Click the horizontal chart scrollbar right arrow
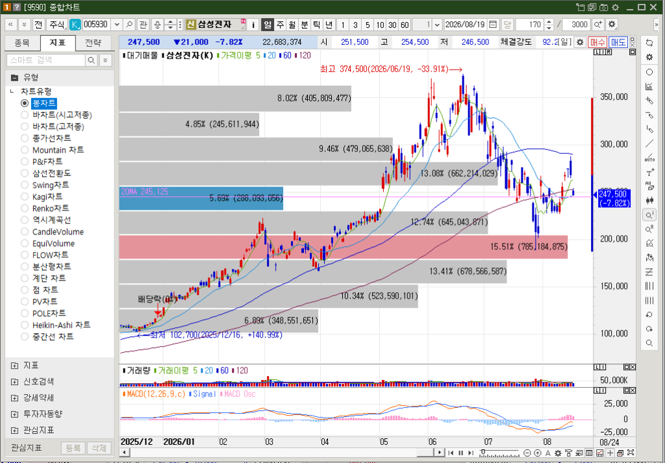This screenshot has width=665, height=463. [440, 453]
